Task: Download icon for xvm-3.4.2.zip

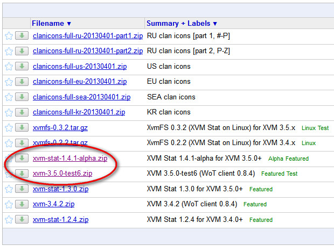Action: (22, 204)
